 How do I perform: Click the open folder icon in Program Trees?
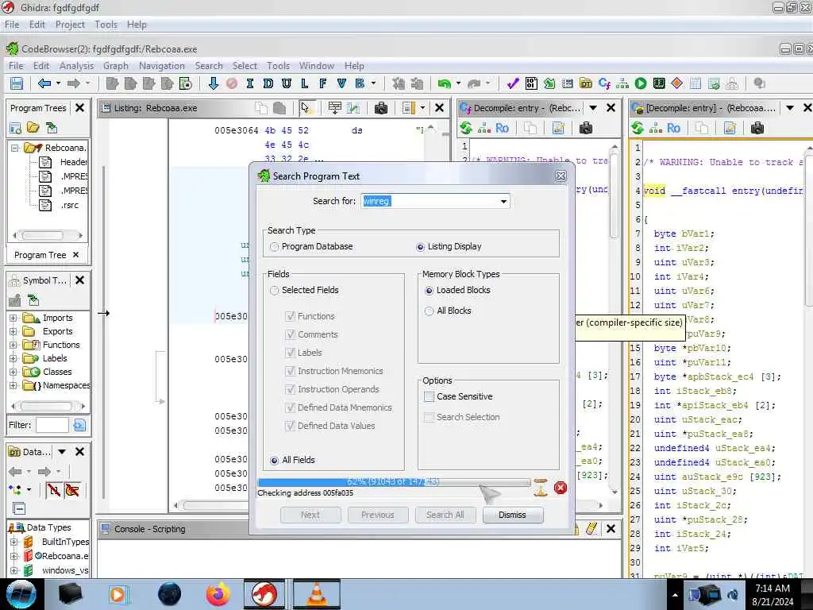[33, 128]
